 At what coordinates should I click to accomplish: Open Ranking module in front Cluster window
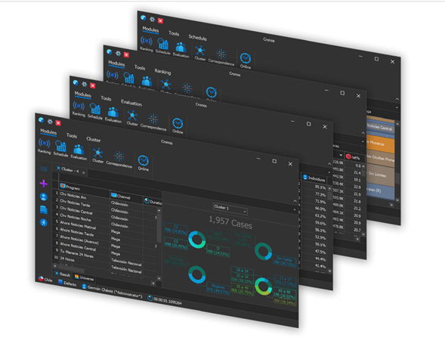(45, 146)
